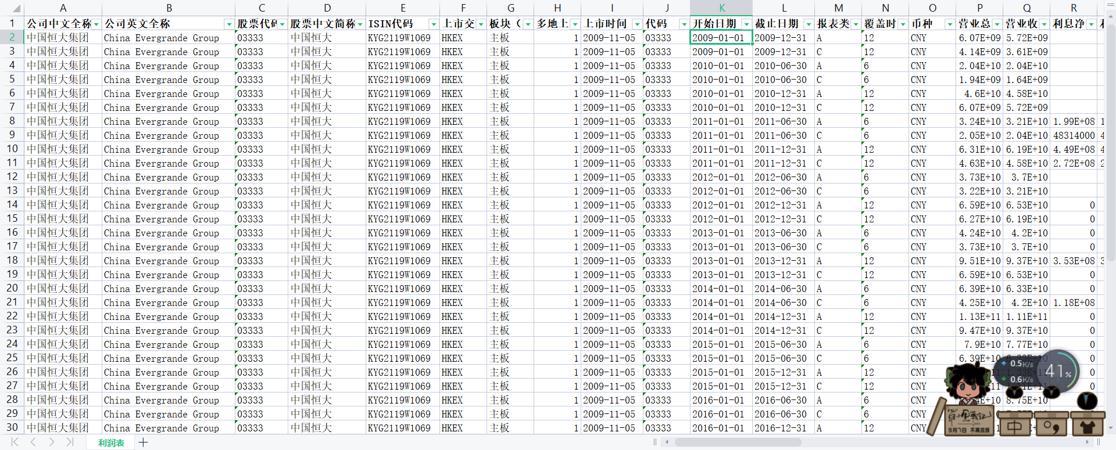Go to previous sheet tab arrow
Viewport: 1116px width, 450px height.
(x=33, y=442)
